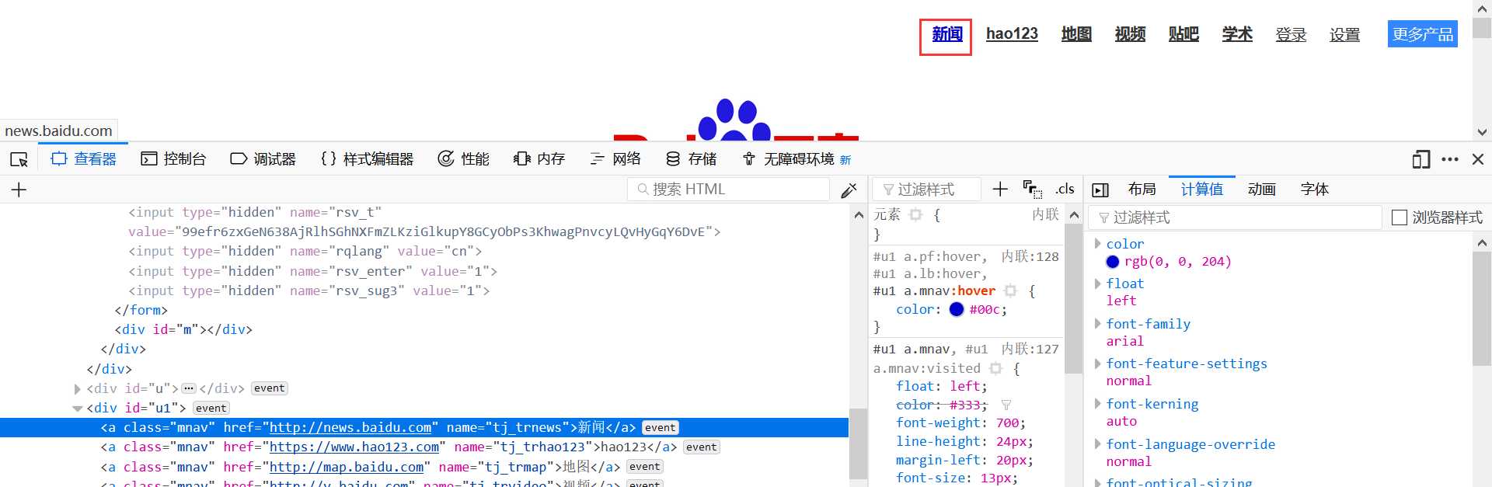Select the 计算值 computed tab
The image size is (1492, 487).
tap(1202, 189)
